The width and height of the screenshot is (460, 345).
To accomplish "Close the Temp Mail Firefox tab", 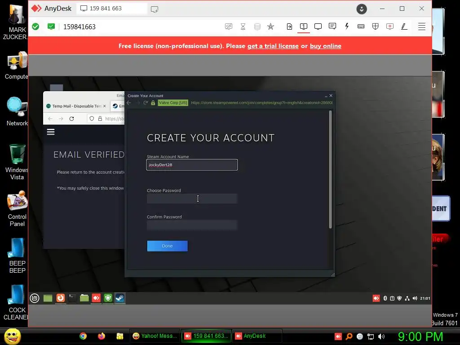I will 104,106.
